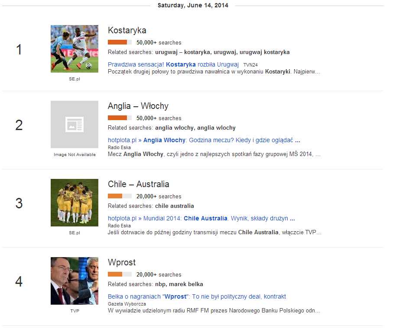The height and width of the screenshot is (328, 402).
Task: Open the hotplota.pl Mundial 2014 Chile Australia article
Action: tap(201, 218)
